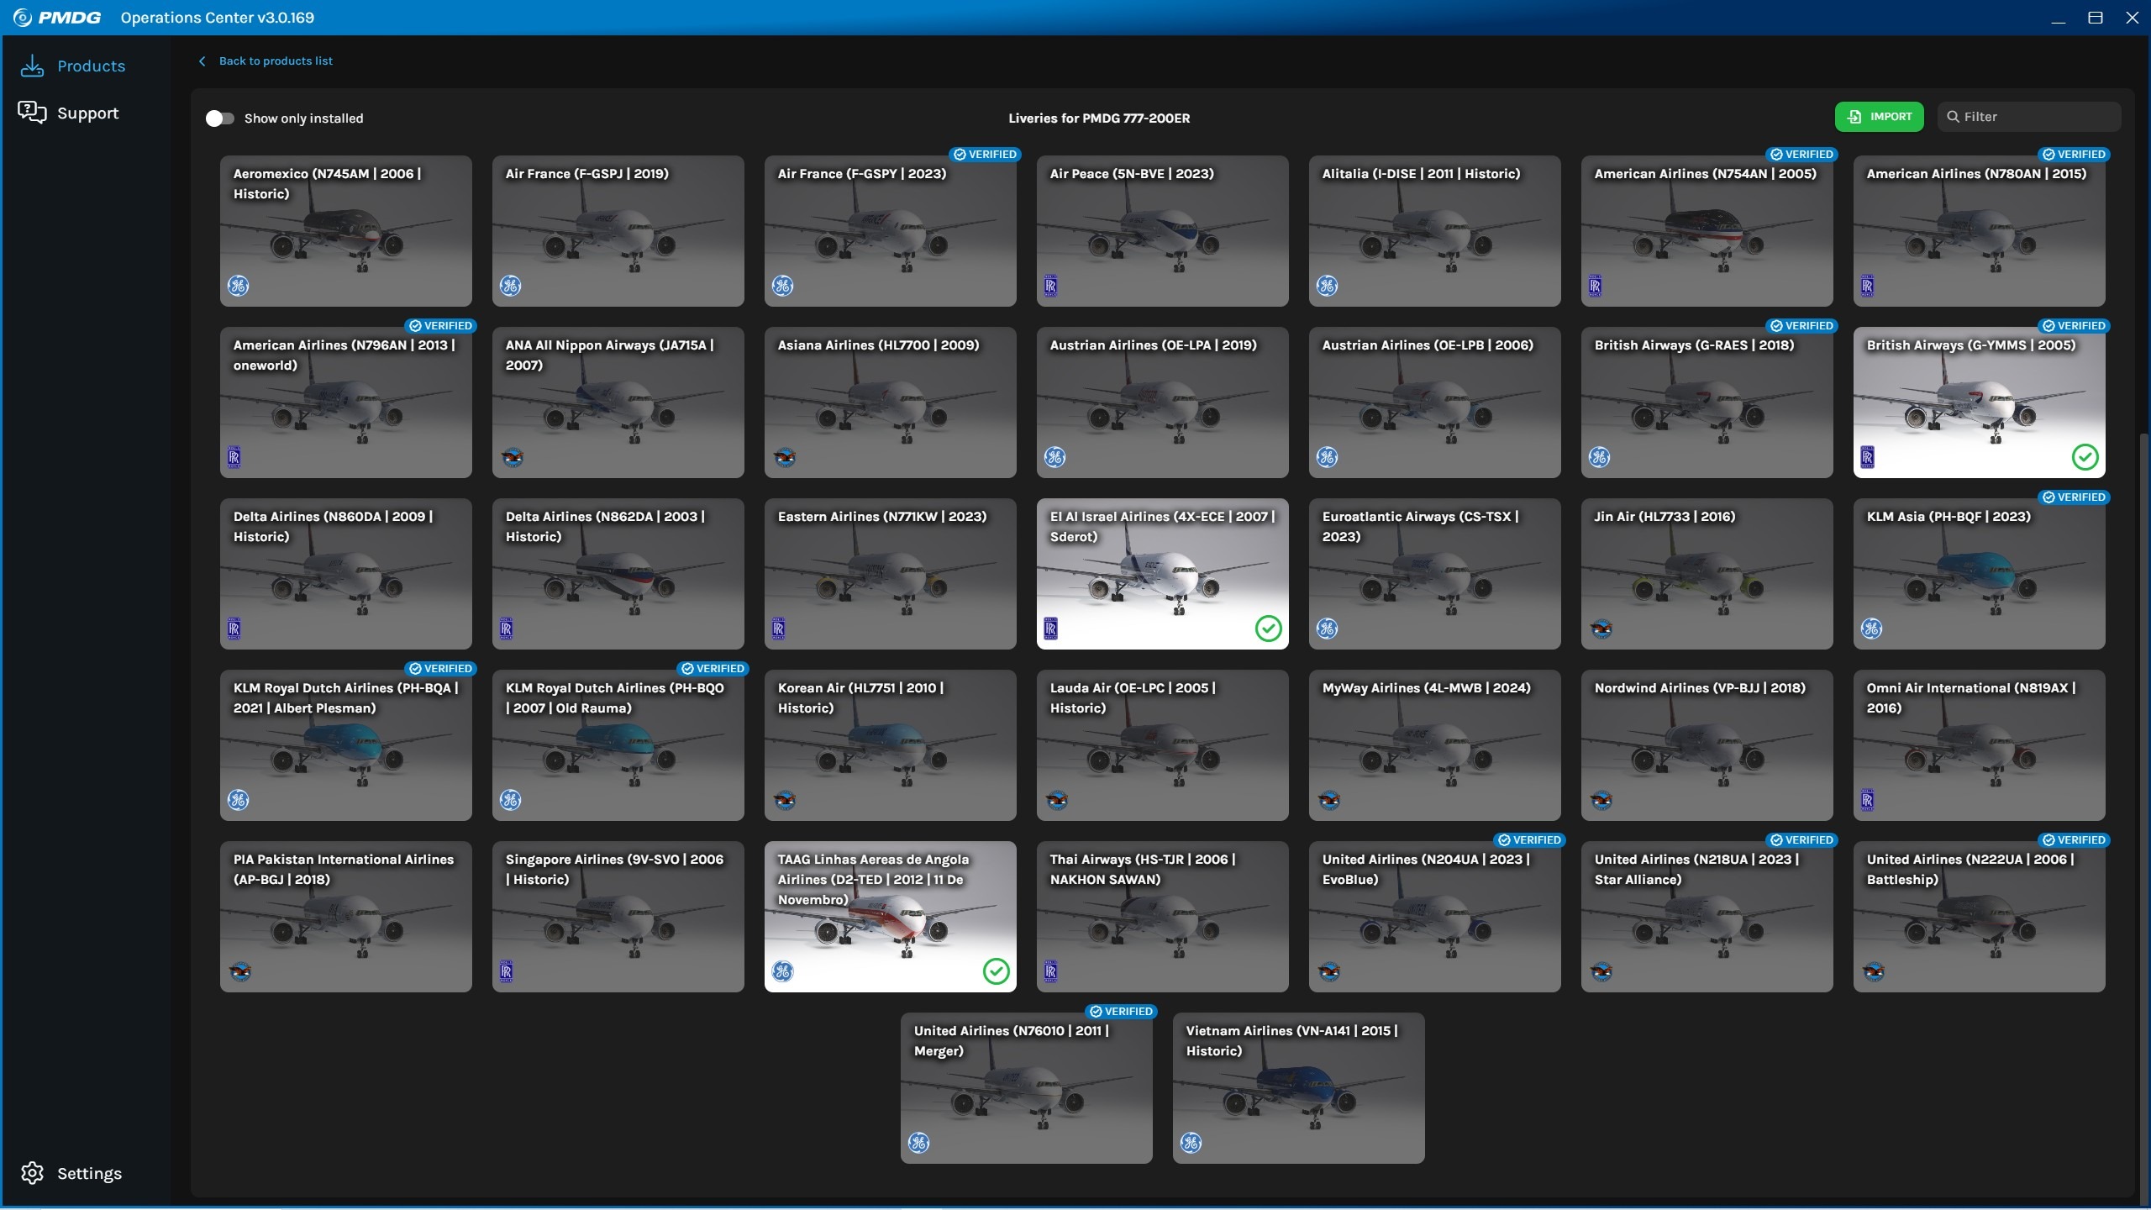
Task: Click VERIFIED badge on United N76010 Merger
Action: [1122, 1012]
